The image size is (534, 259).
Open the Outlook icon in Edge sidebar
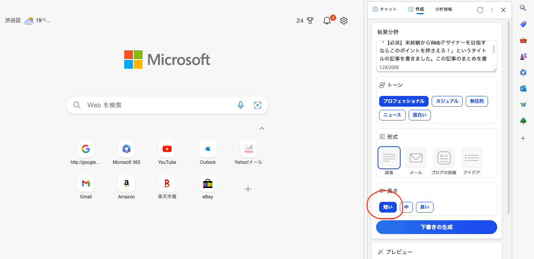pos(523,89)
